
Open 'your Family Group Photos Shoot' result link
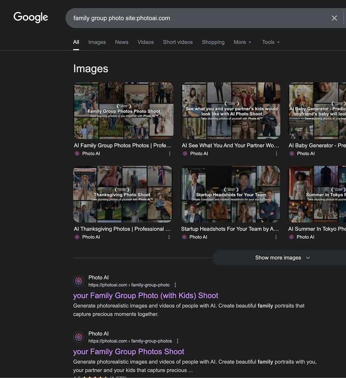[128, 352]
